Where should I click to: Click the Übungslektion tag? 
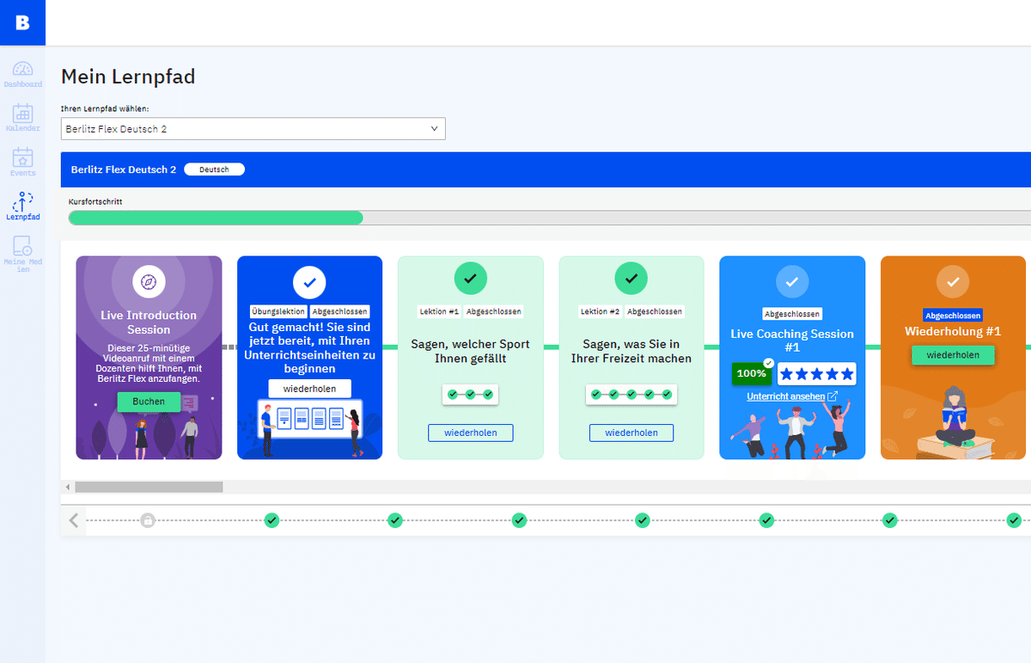coord(278,311)
